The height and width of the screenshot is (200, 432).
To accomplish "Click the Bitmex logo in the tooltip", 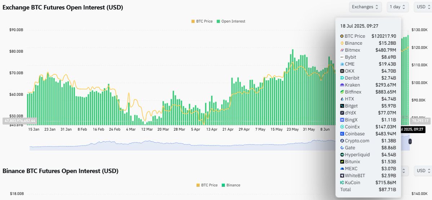I will [342, 50].
